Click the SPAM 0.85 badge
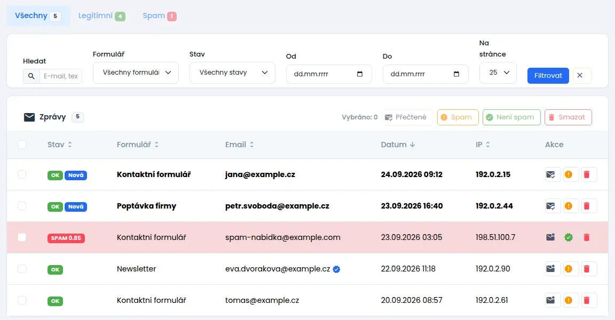 [66, 238]
